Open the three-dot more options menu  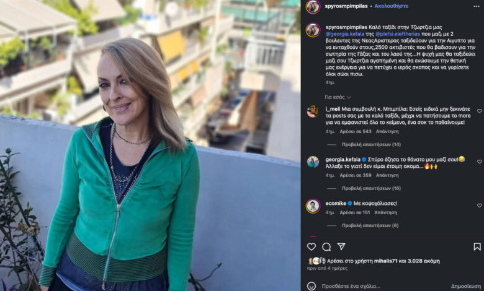(x=477, y=6)
